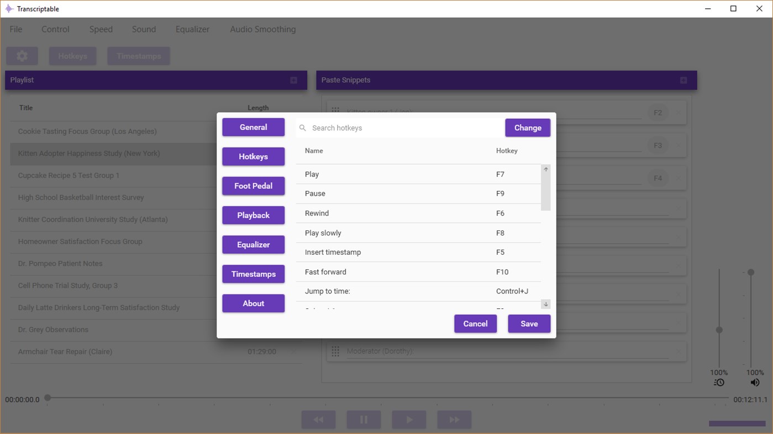This screenshot has width=773, height=434.
Task: Remove Armchair Tear Repair using its X icon
Action: [293, 351]
